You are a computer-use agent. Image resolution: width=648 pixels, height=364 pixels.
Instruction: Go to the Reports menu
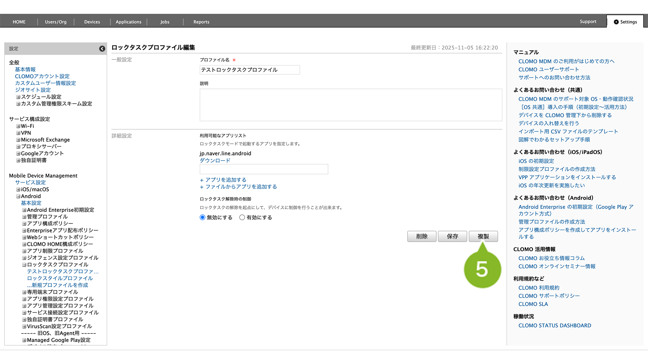click(x=201, y=22)
